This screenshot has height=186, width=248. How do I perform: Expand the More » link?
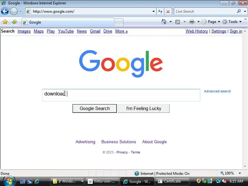[x=122, y=31]
